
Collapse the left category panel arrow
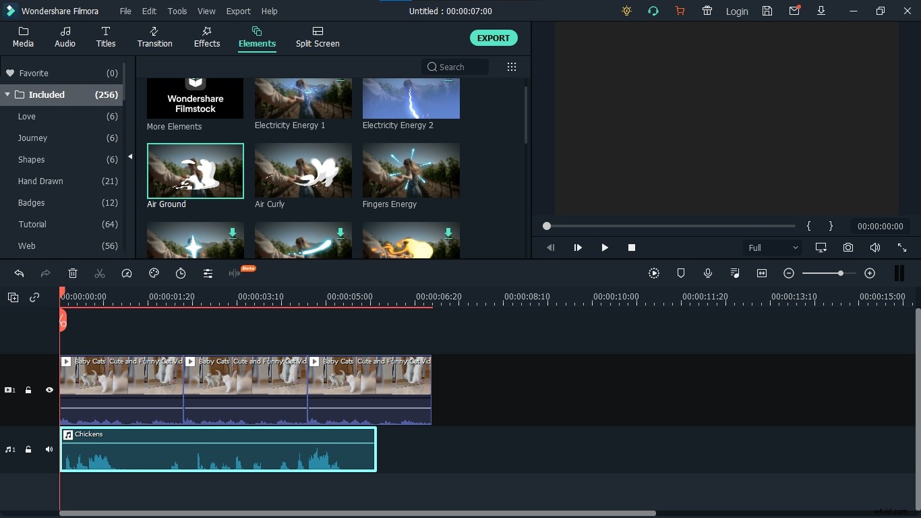129,156
